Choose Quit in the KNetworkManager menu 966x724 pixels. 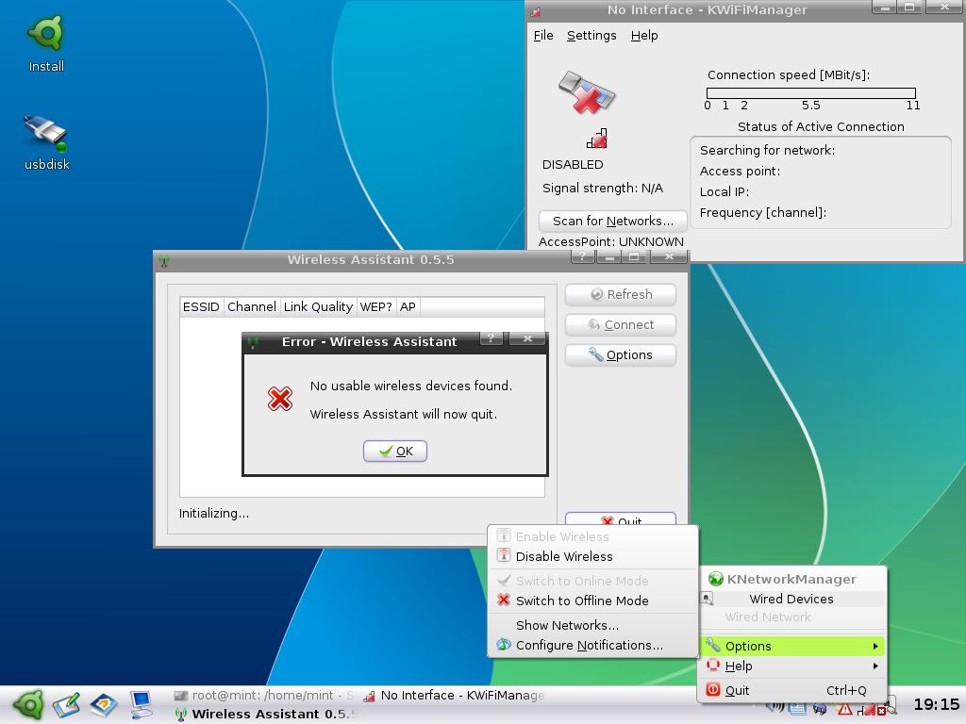[792, 690]
